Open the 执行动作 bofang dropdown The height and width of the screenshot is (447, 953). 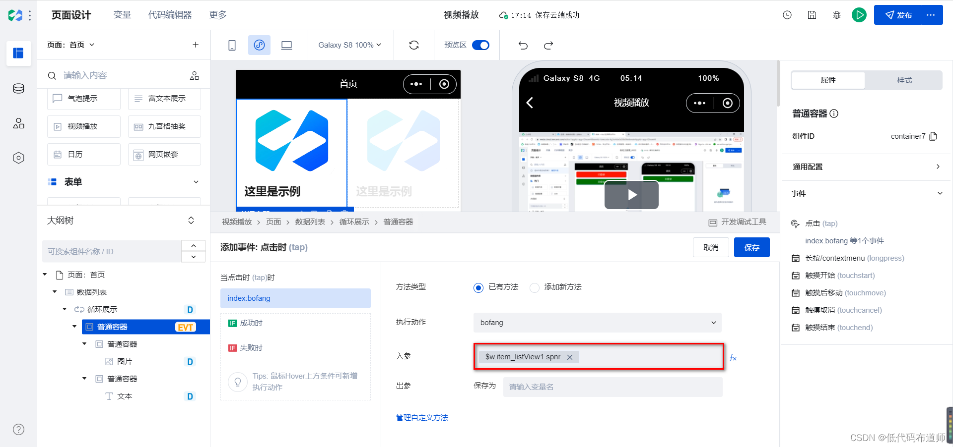click(x=598, y=323)
